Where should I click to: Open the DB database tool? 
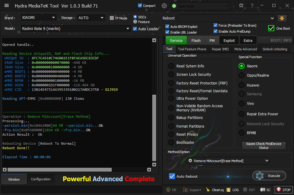click(171, 190)
